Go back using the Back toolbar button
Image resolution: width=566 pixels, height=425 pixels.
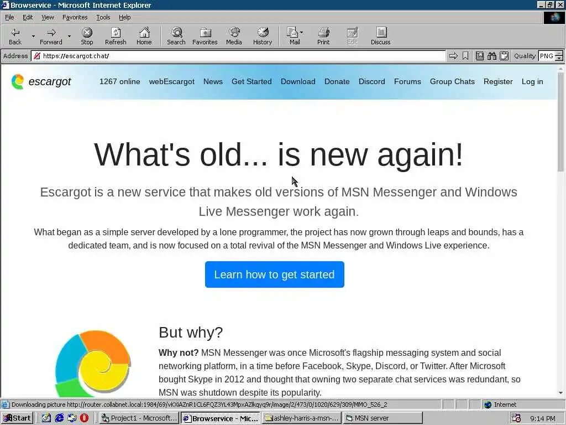point(15,36)
